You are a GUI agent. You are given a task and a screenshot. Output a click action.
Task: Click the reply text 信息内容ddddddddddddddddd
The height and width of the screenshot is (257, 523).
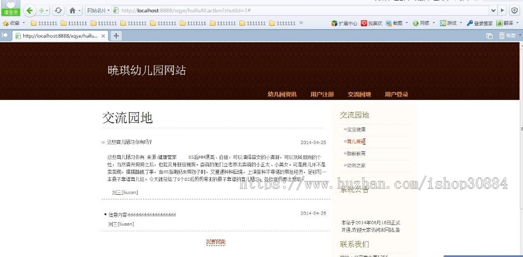tap(142, 215)
